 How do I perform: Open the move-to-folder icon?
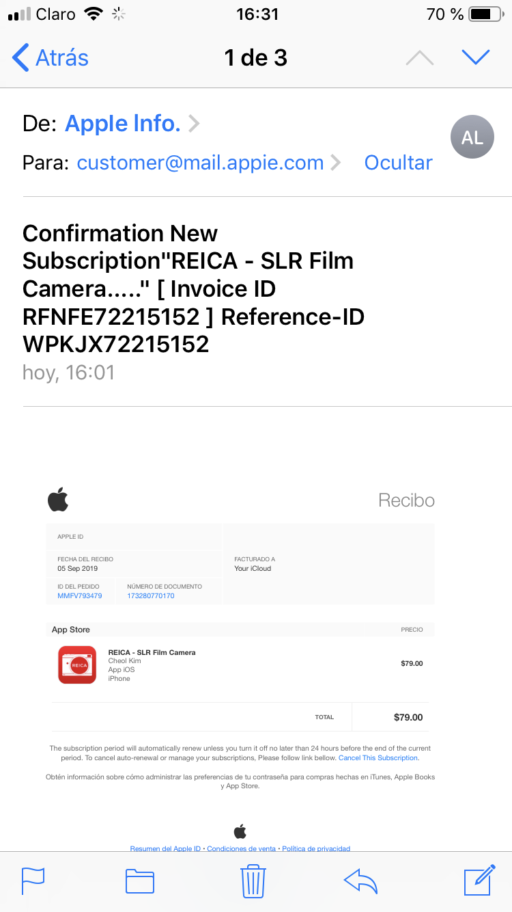pyautogui.click(x=140, y=881)
